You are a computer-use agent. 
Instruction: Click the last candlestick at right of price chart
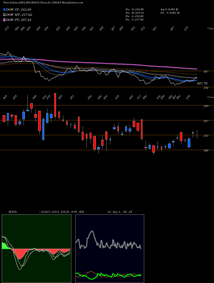point(197,134)
